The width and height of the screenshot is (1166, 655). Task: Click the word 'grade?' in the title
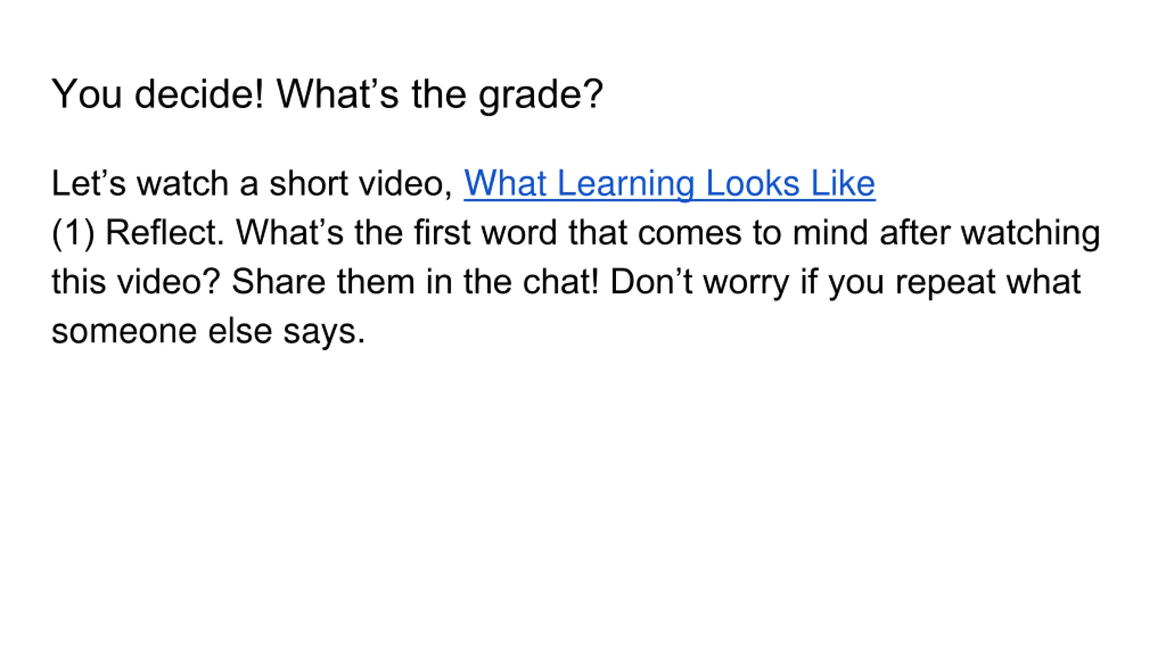tap(541, 94)
